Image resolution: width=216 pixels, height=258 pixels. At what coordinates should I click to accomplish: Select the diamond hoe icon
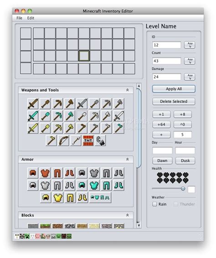click(119, 128)
